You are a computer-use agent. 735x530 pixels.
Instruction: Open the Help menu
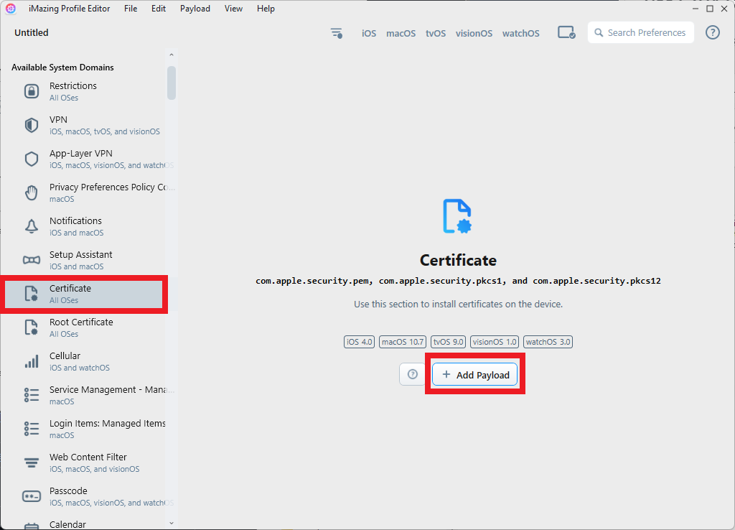pyautogui.click(x=266, y=9)
